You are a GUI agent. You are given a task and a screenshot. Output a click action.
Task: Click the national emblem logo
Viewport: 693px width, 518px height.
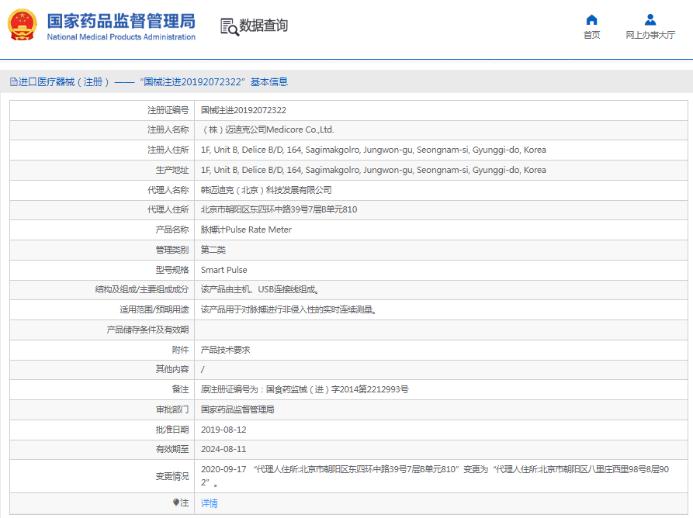23,26
